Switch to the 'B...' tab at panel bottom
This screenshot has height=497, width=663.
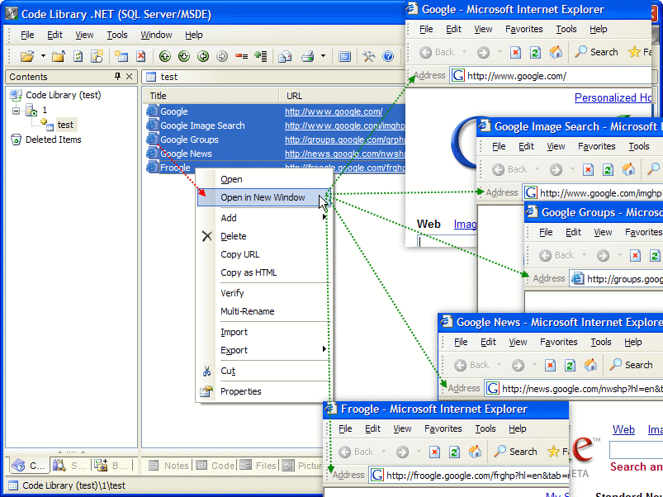pyautogui.click(x=111, y=466)
